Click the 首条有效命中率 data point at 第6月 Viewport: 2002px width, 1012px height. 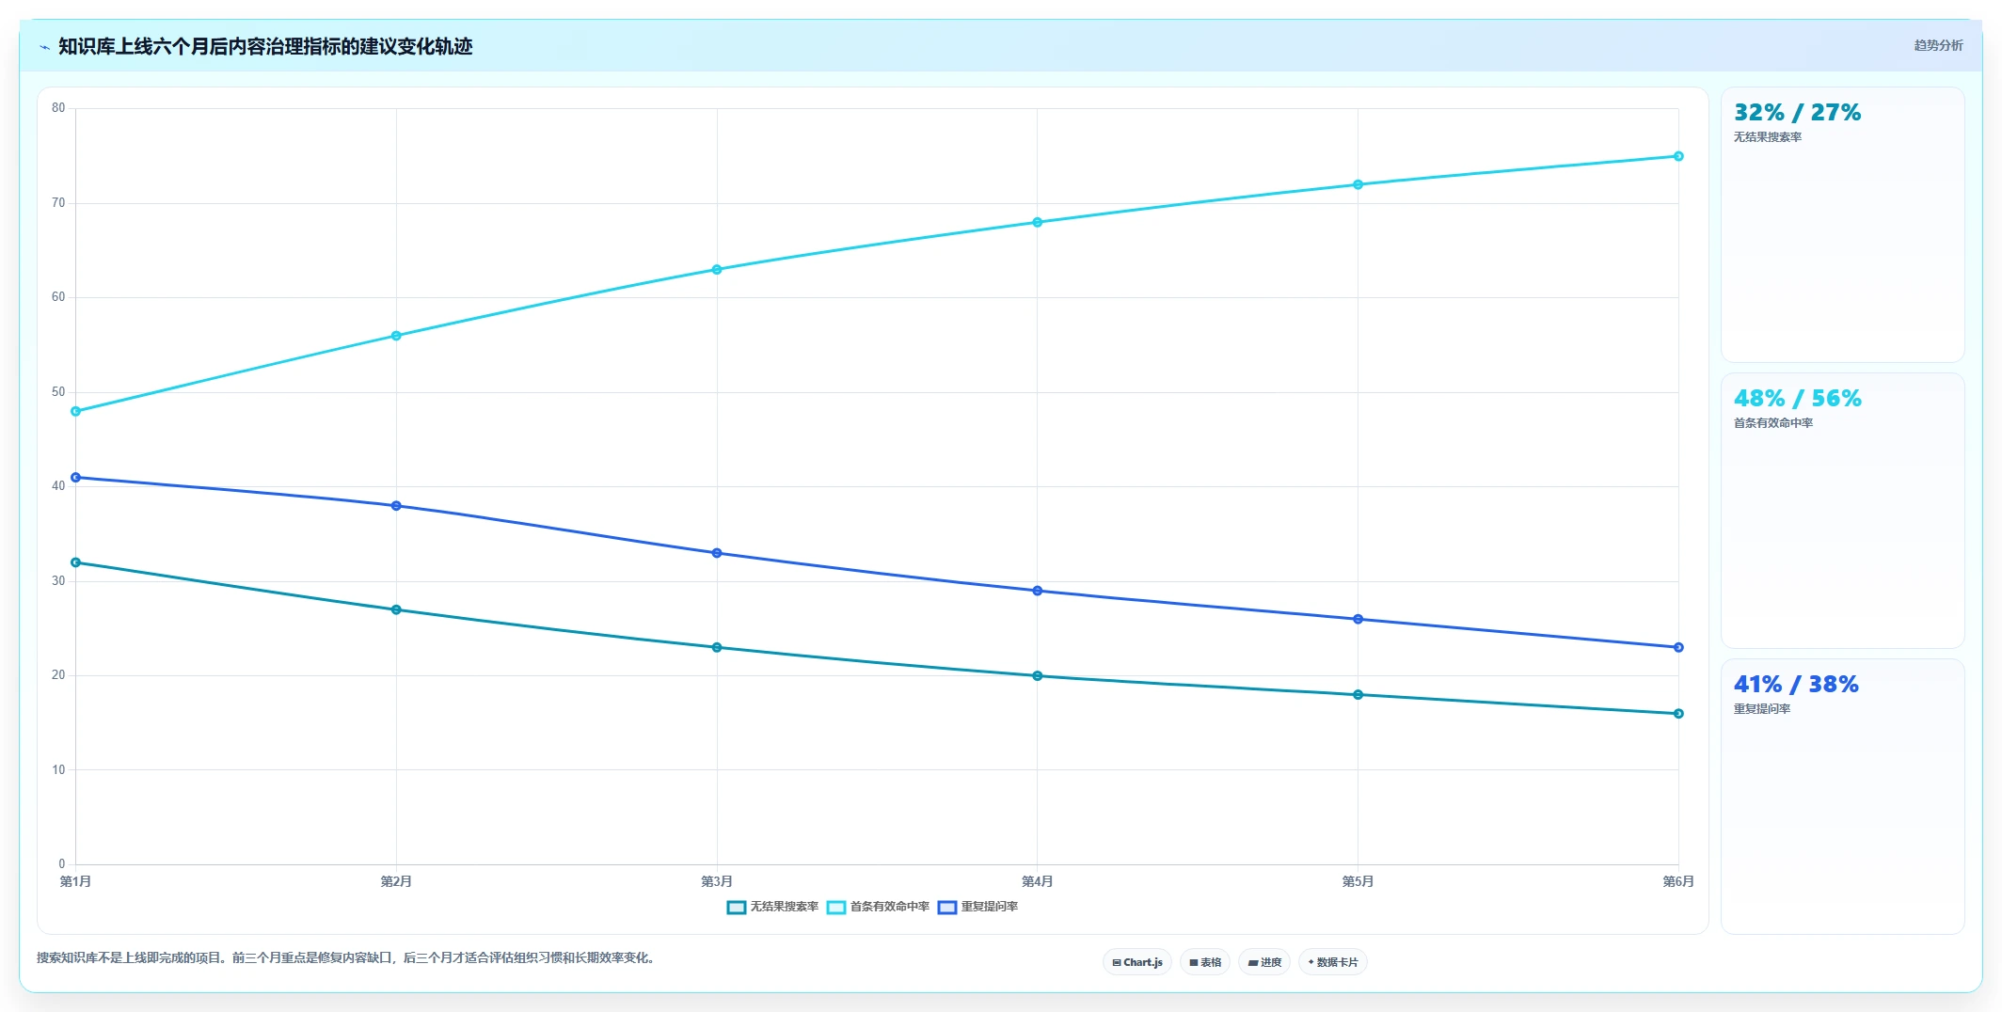click(x=1678, y=156)
